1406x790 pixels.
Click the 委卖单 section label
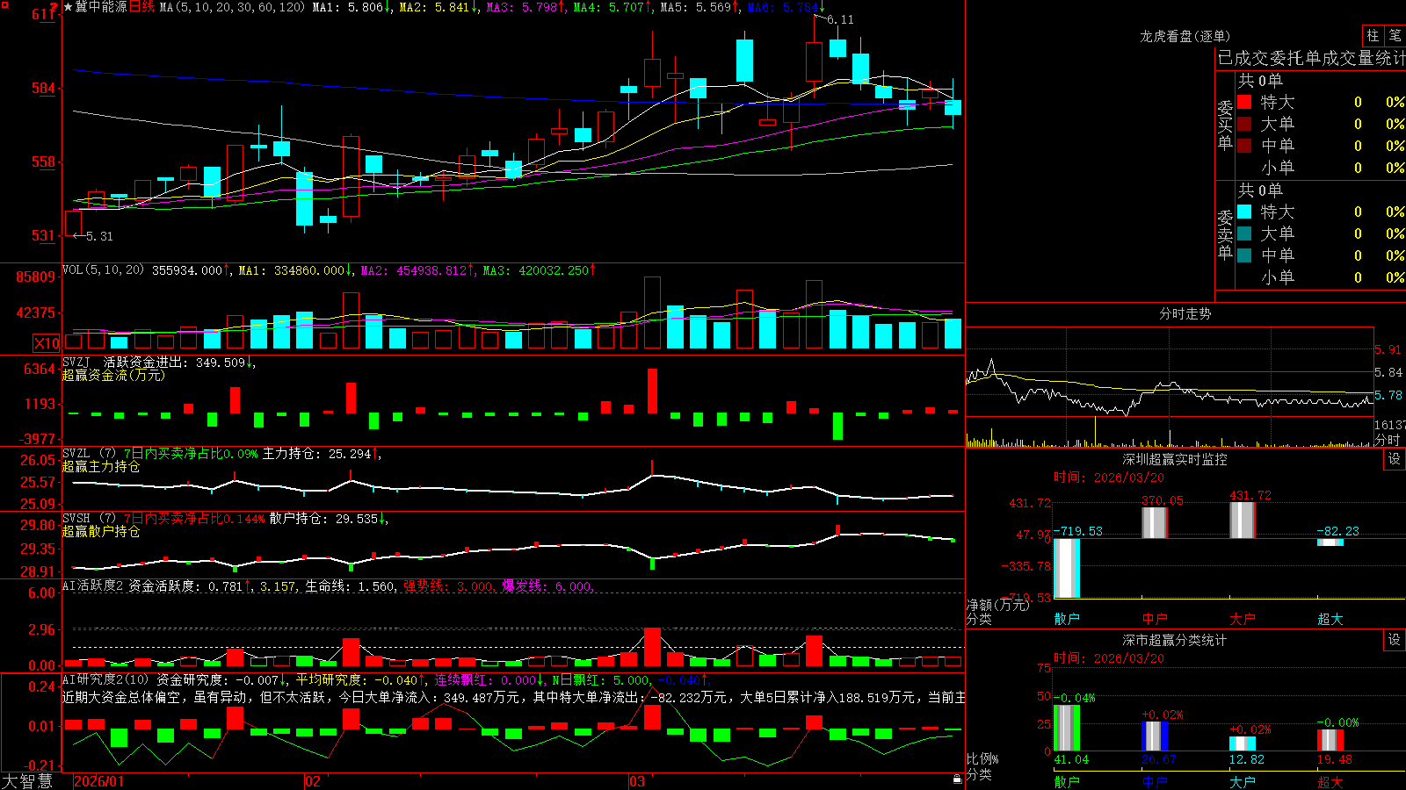tap(1225, 234)
